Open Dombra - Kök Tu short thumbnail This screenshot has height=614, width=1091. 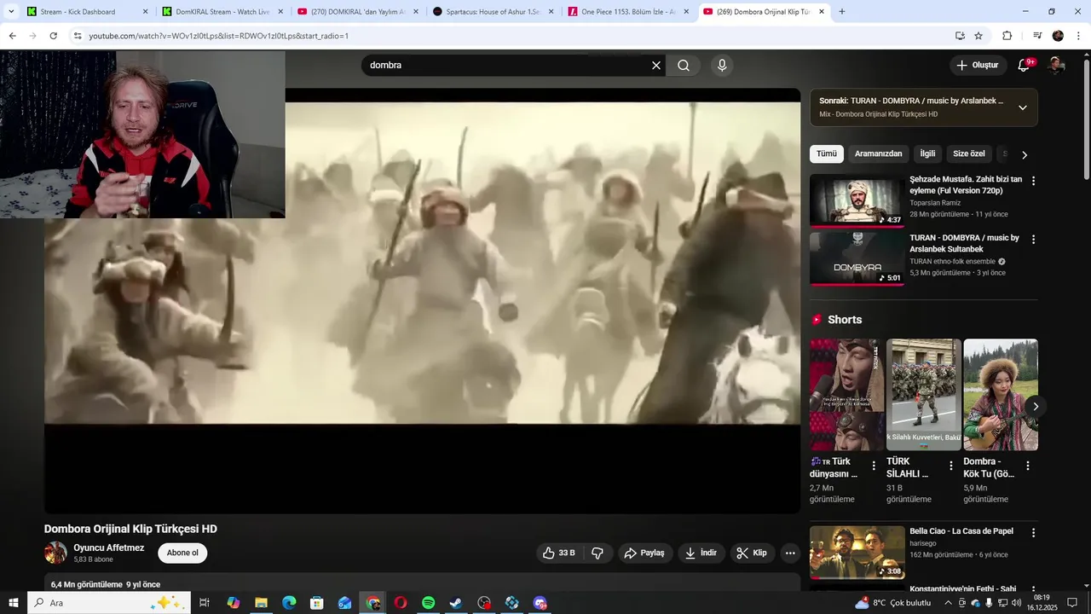coord(1001,395)
